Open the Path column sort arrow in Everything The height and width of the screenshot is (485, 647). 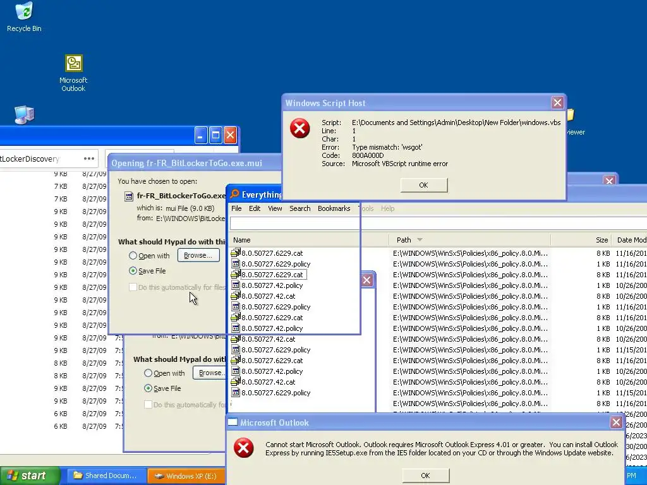pos(420,240)
